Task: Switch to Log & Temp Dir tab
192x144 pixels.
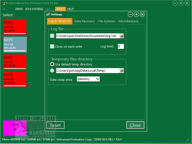Action: [x=60, y=21]
